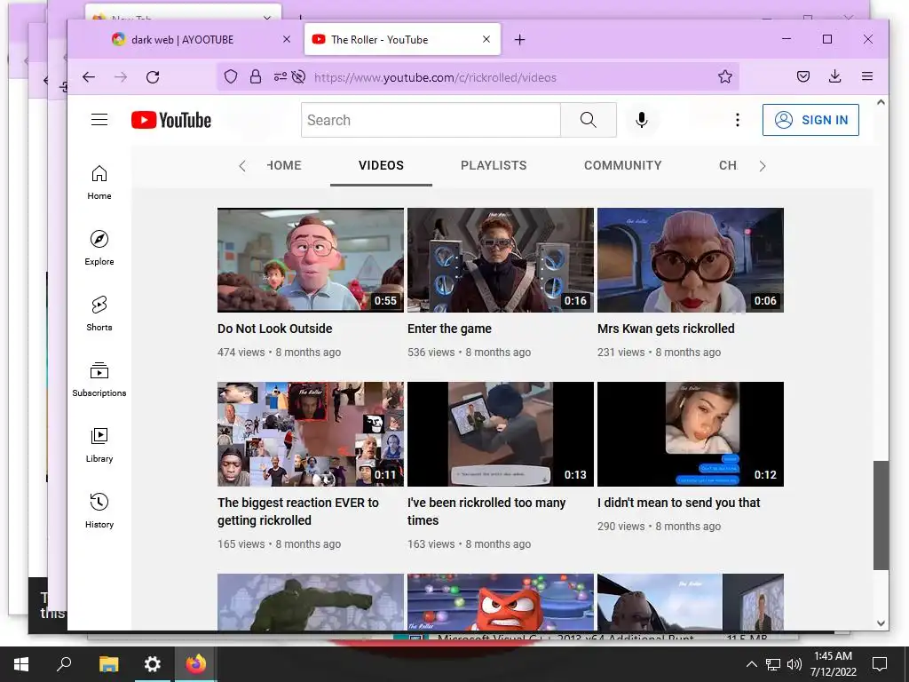Reload the page with the refresh icon
This screenshot has height=682, width=909.
click(x=153, y=77)
